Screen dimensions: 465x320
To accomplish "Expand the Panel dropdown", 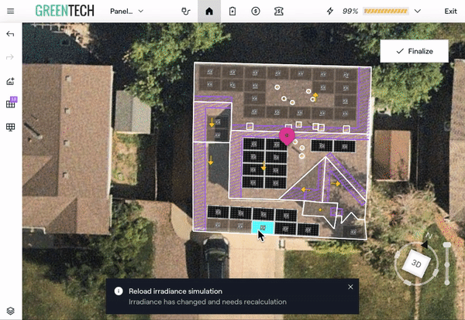I will (x=128, y=12).
